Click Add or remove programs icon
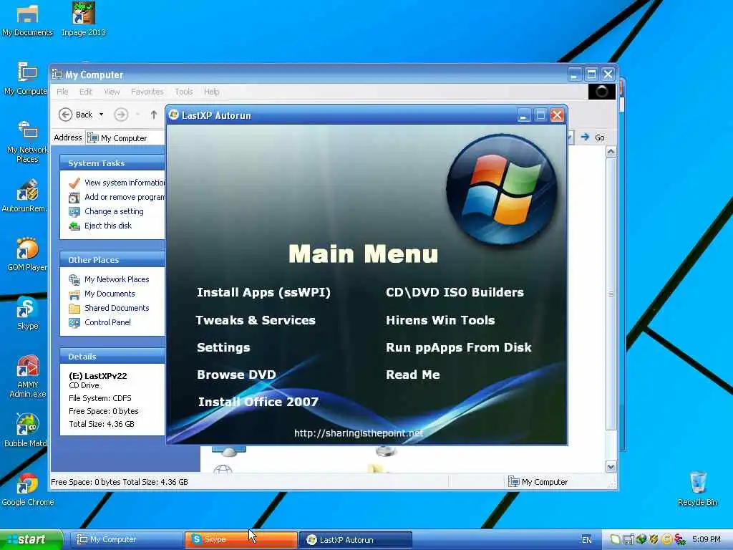This screenshot has width=733, height=550. (74, 198)
